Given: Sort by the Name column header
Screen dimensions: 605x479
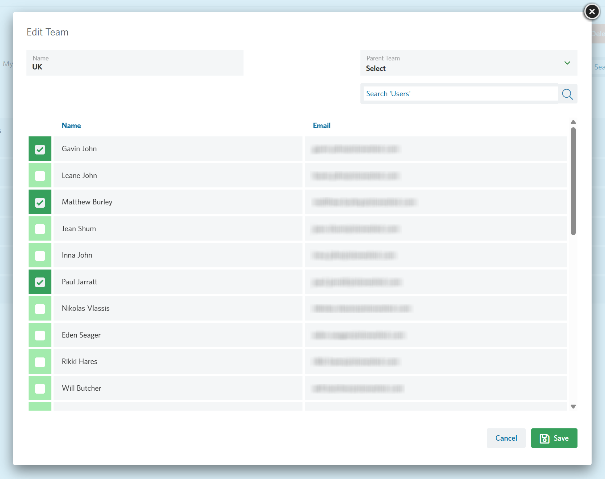Looking at the screenshot, I should pyautogui.click(x=71, y=126).
